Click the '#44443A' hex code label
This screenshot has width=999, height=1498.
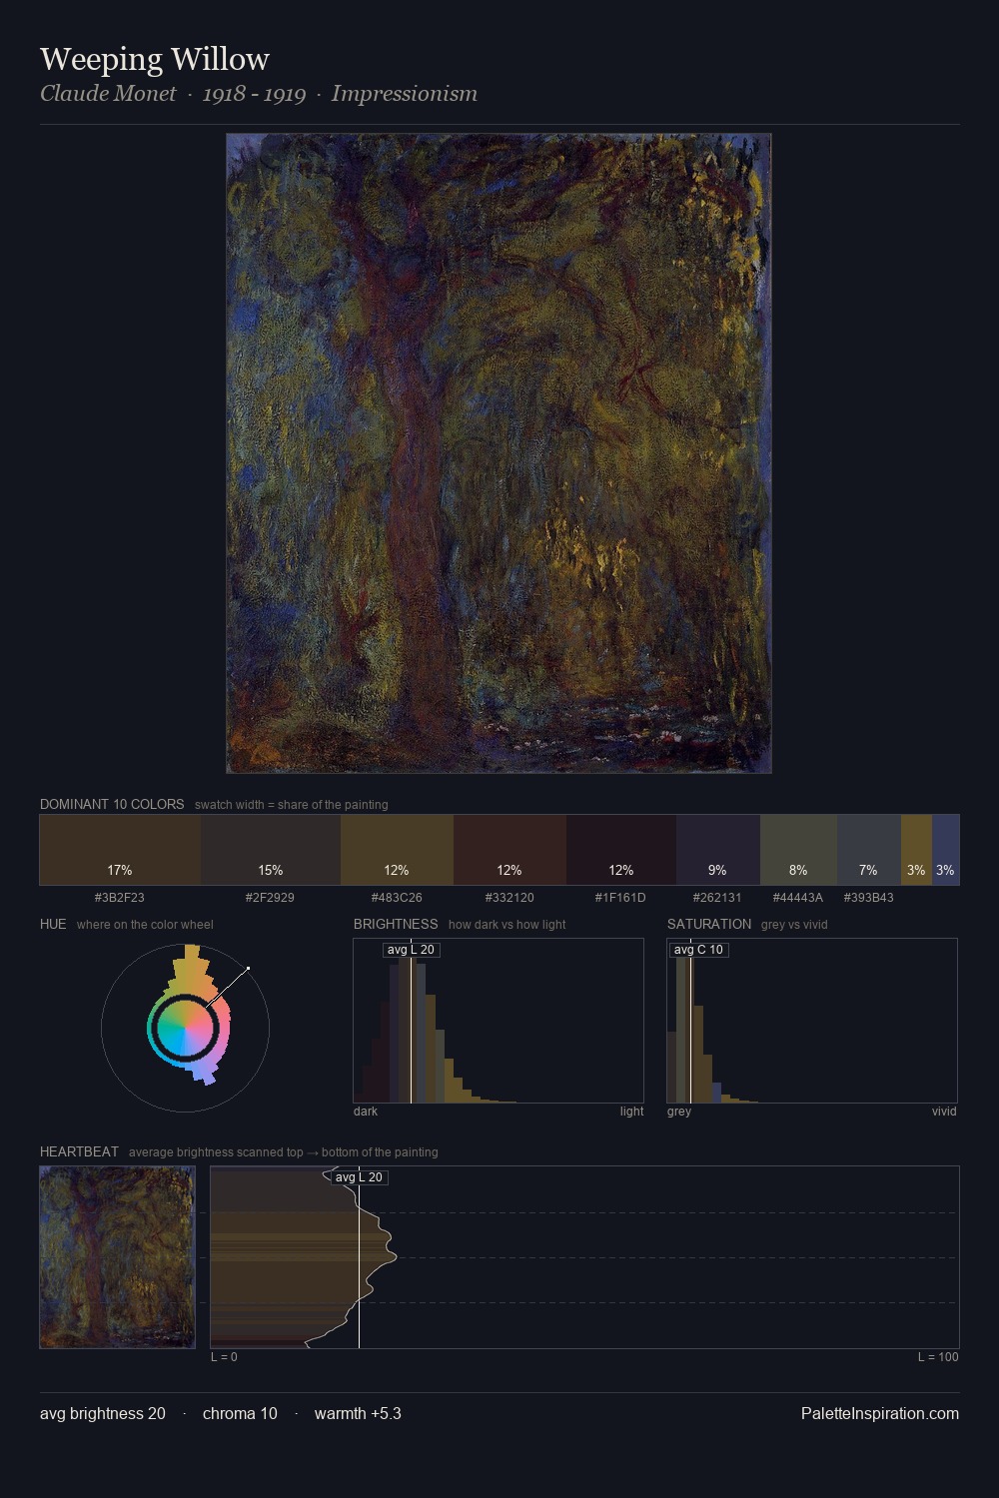click(798, 897)
